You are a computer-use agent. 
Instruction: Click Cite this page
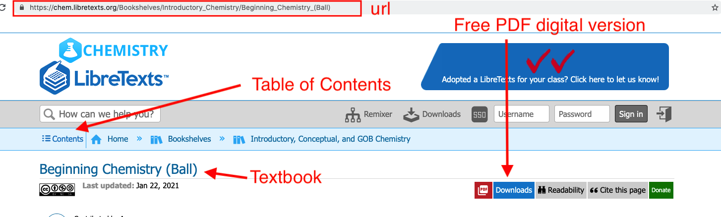point(617,190)
